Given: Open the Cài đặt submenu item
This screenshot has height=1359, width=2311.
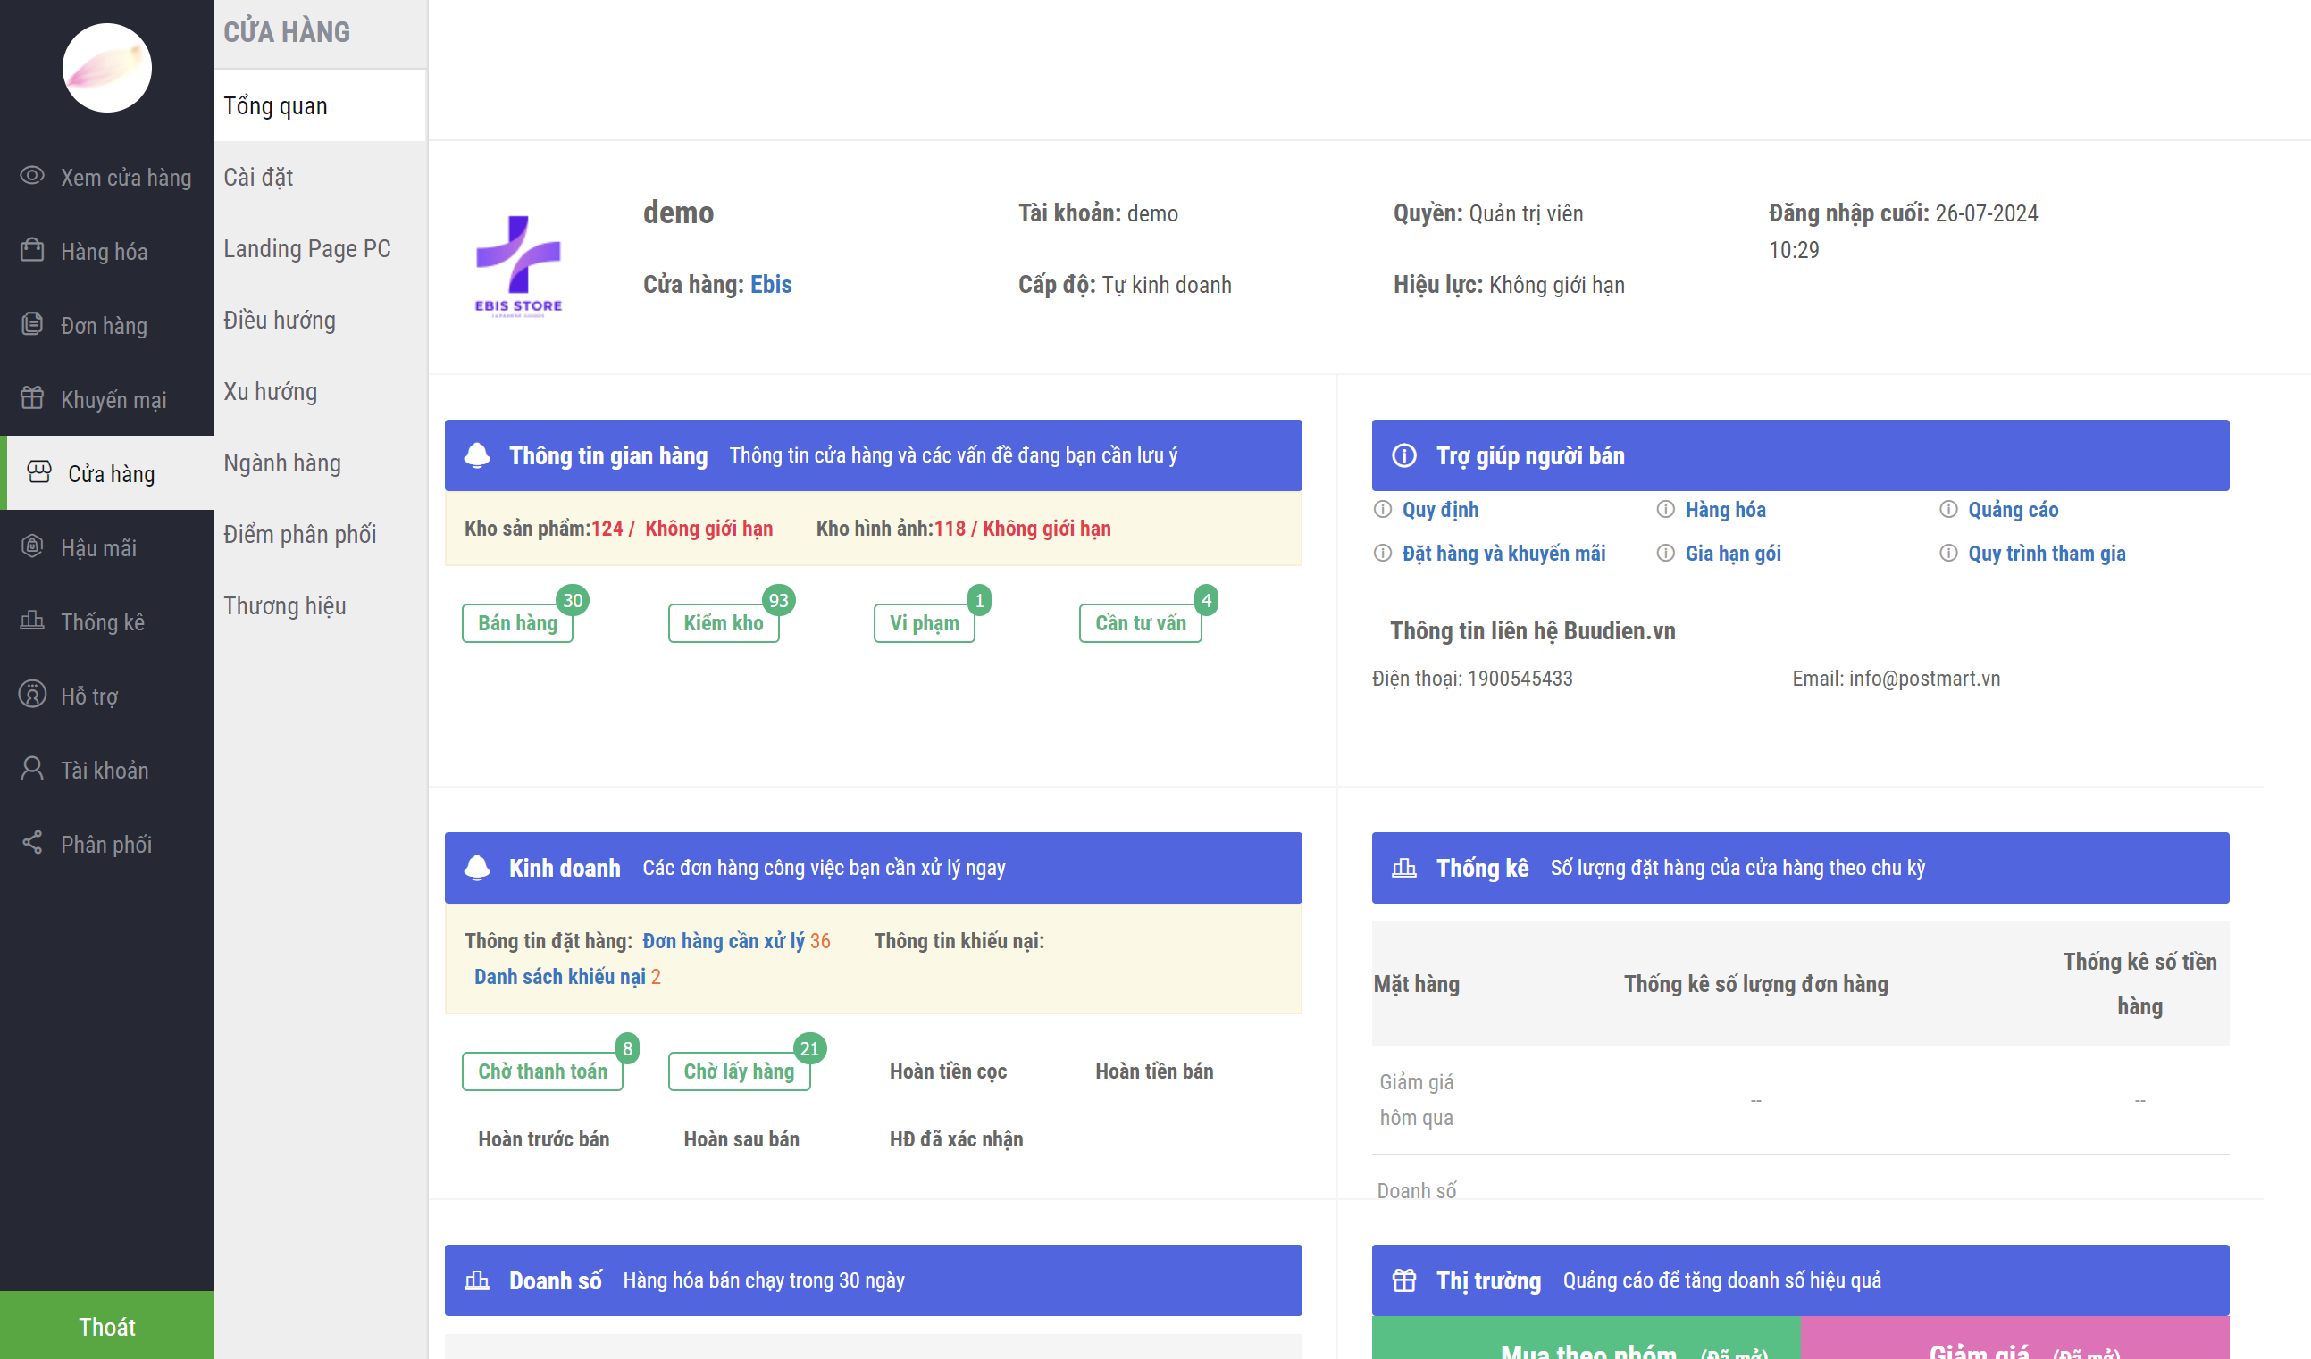Looking at the screenshot, I should pyautogui.click(x=258, y=177).
